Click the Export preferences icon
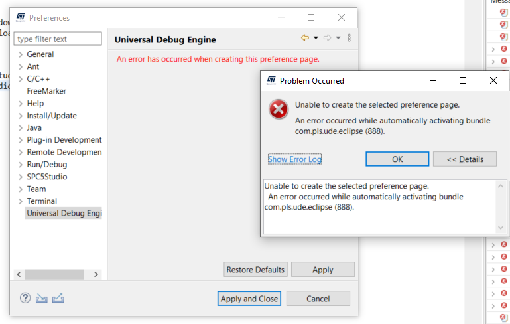Viewport: 510px width, 324px height. tap(58, 298)
